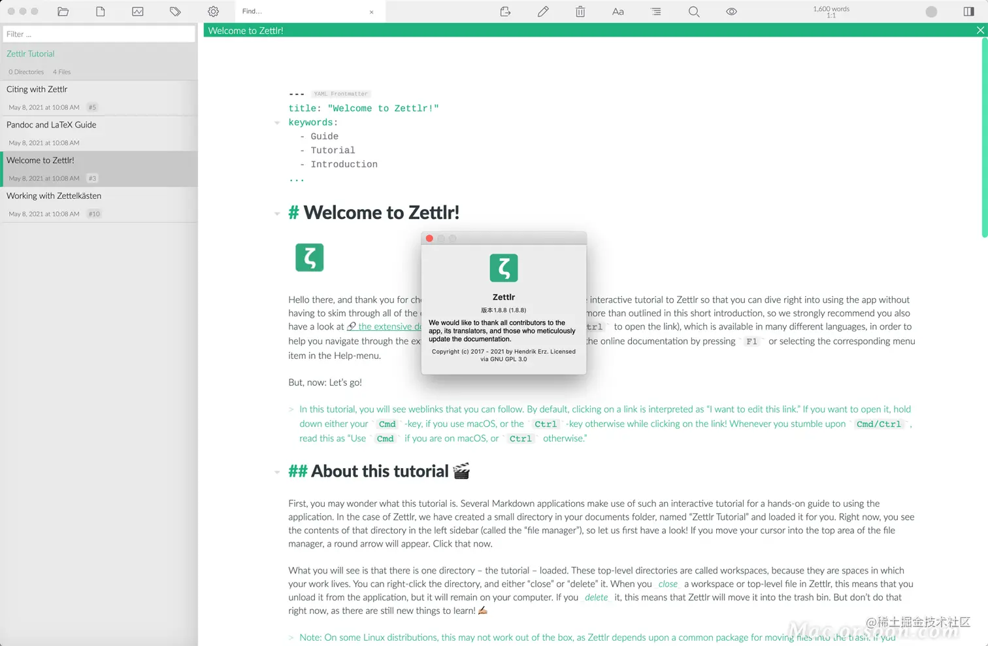Click the YAML Frontmatter label
Viewport: 988px width, 646px height.
tap(340, 93)
